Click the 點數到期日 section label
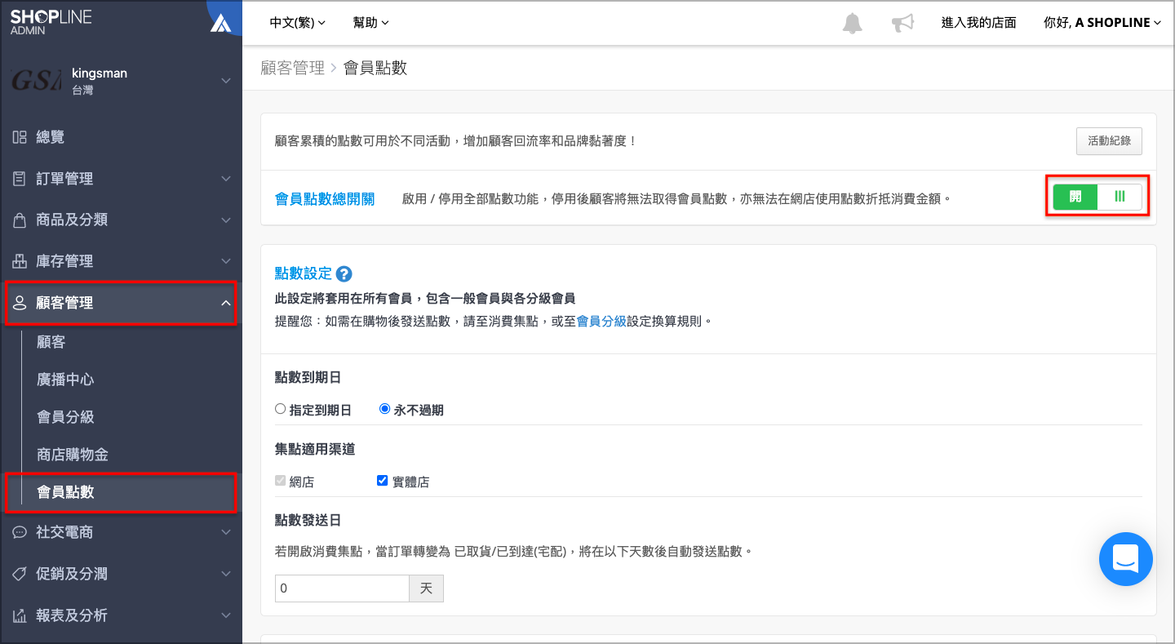 pyautogui.click(x=308, y=378)
